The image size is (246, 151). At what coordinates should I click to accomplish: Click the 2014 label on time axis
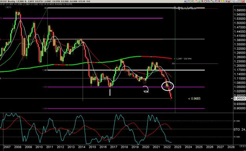point(81,147)
